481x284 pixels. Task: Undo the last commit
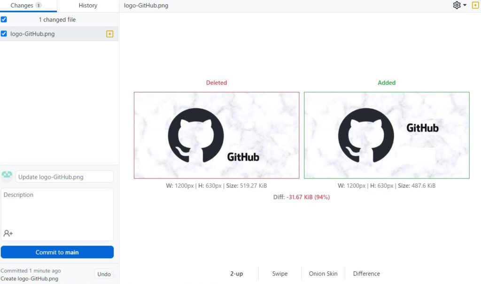click(x=104, y=274)
